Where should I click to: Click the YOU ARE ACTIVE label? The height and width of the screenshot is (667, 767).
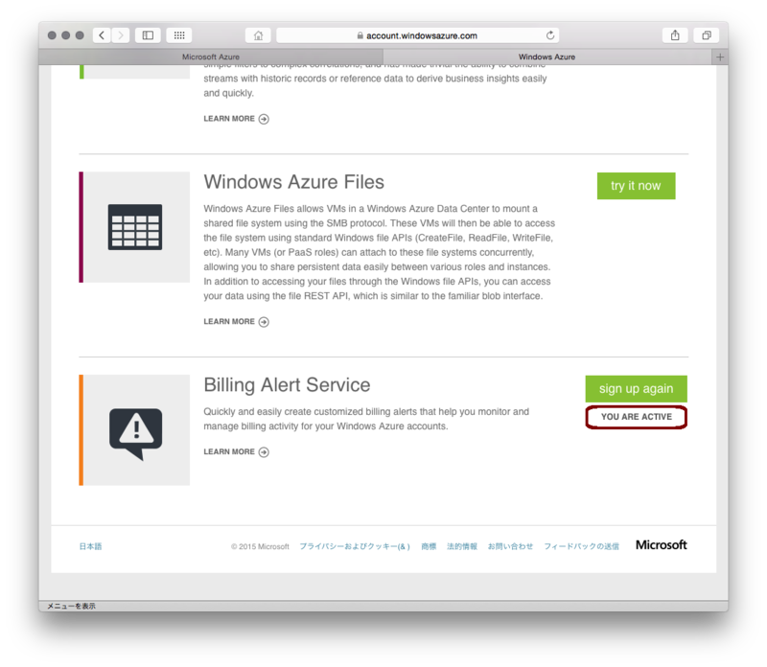pyautogui.click(x=637, y=417)
